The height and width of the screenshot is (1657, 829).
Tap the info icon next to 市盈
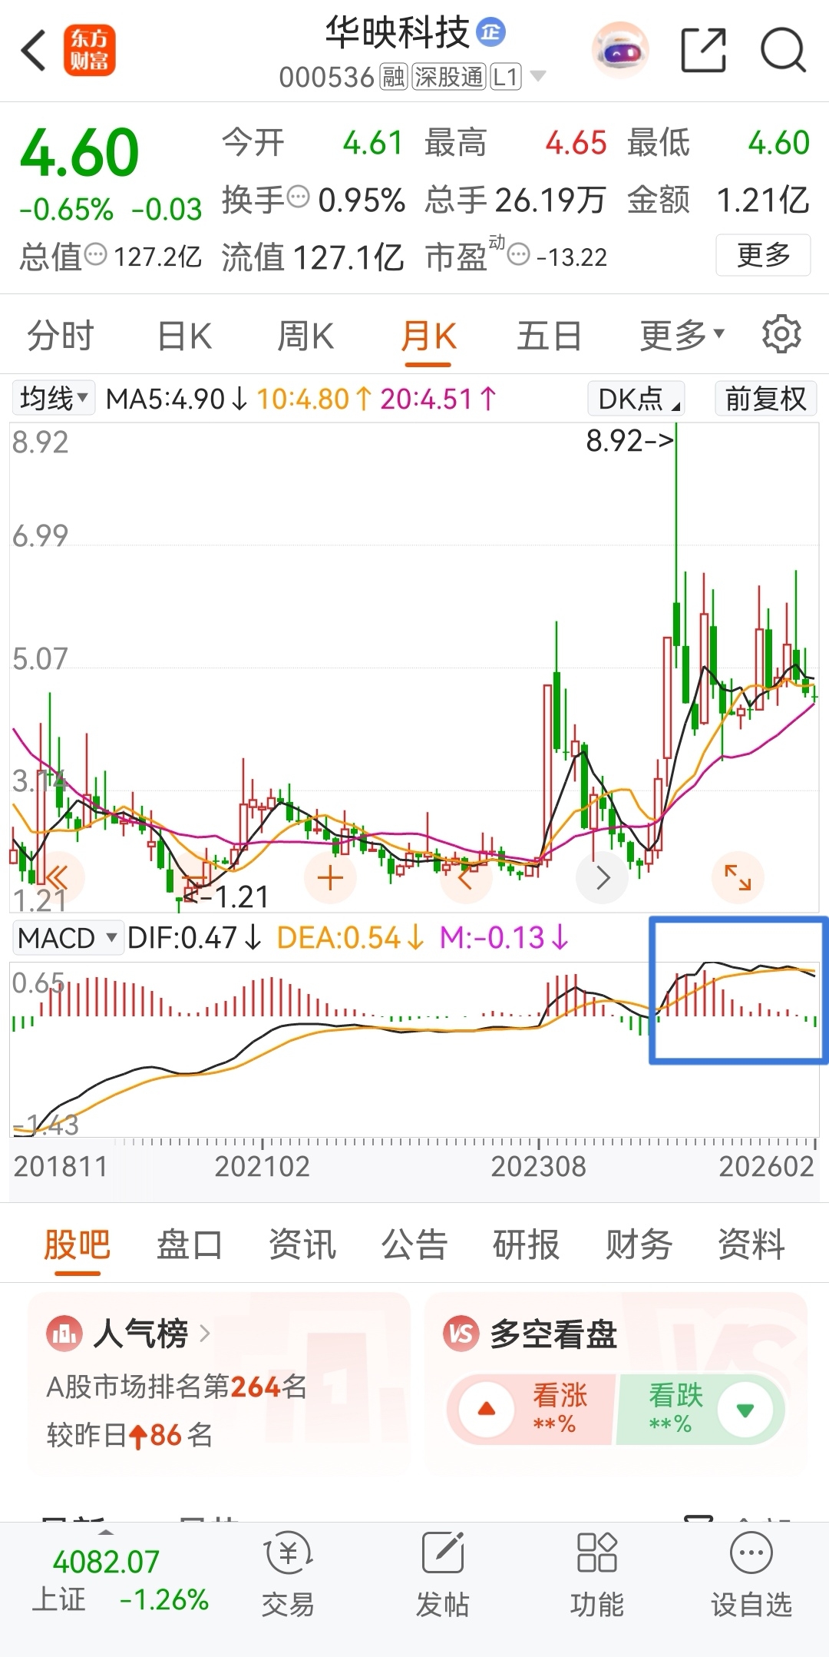click(x=519, y=254)
